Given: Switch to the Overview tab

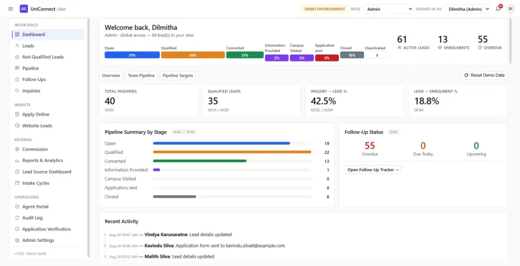Looking at the screenshot, I should click(111, 75).
